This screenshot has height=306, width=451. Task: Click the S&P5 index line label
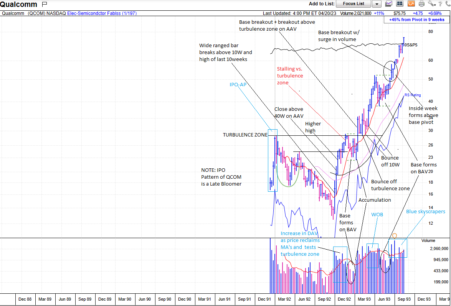[411, 45]
